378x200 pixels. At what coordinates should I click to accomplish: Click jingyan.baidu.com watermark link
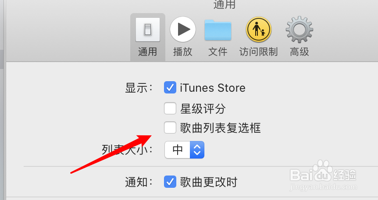(324, 187)
